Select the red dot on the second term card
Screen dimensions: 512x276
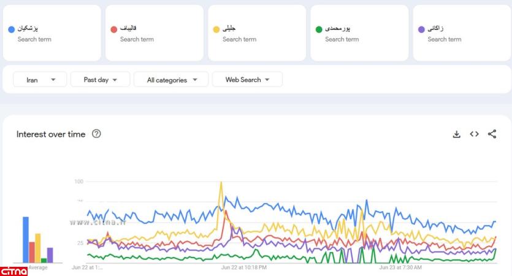(114, 29)
